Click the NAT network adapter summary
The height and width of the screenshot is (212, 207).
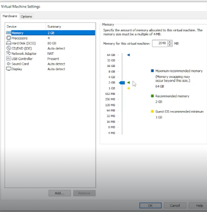(x=50, y=53)
